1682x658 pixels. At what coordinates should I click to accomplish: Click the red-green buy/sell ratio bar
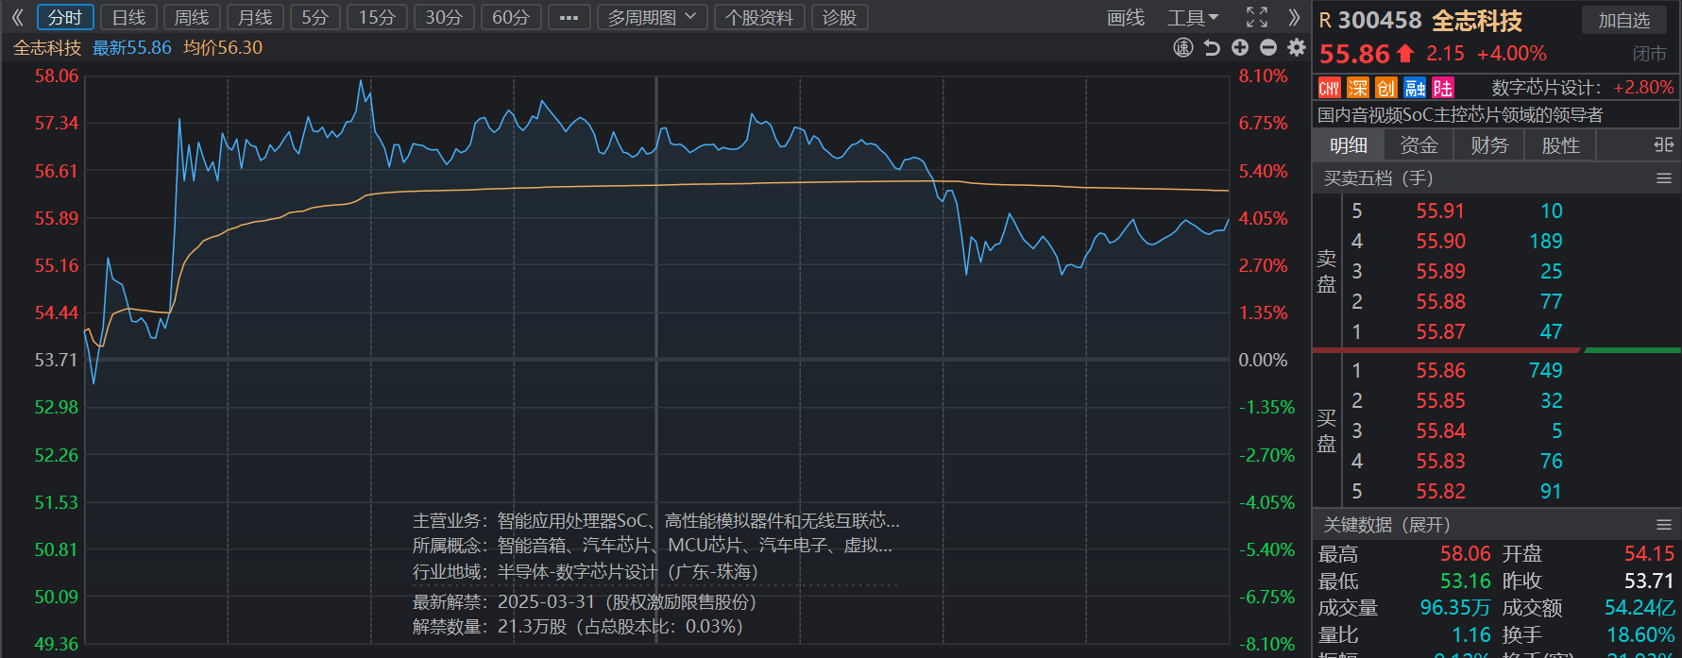tap(1497, 350)
